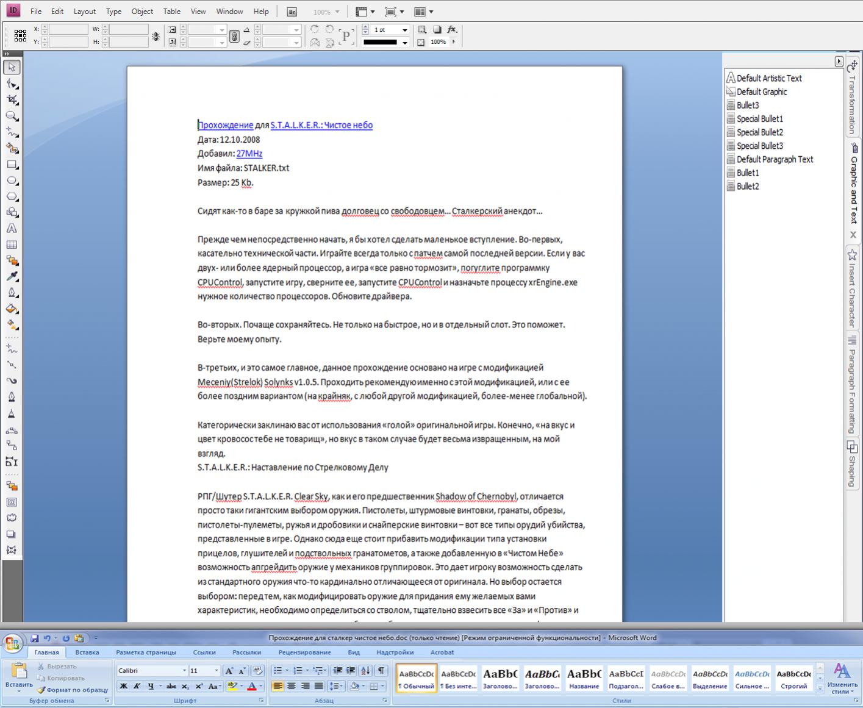Image resolution: width=863 pixels, height=708 pixels.
Task: Select the Crop tool in toolbox
Action: tap(12, 99)
